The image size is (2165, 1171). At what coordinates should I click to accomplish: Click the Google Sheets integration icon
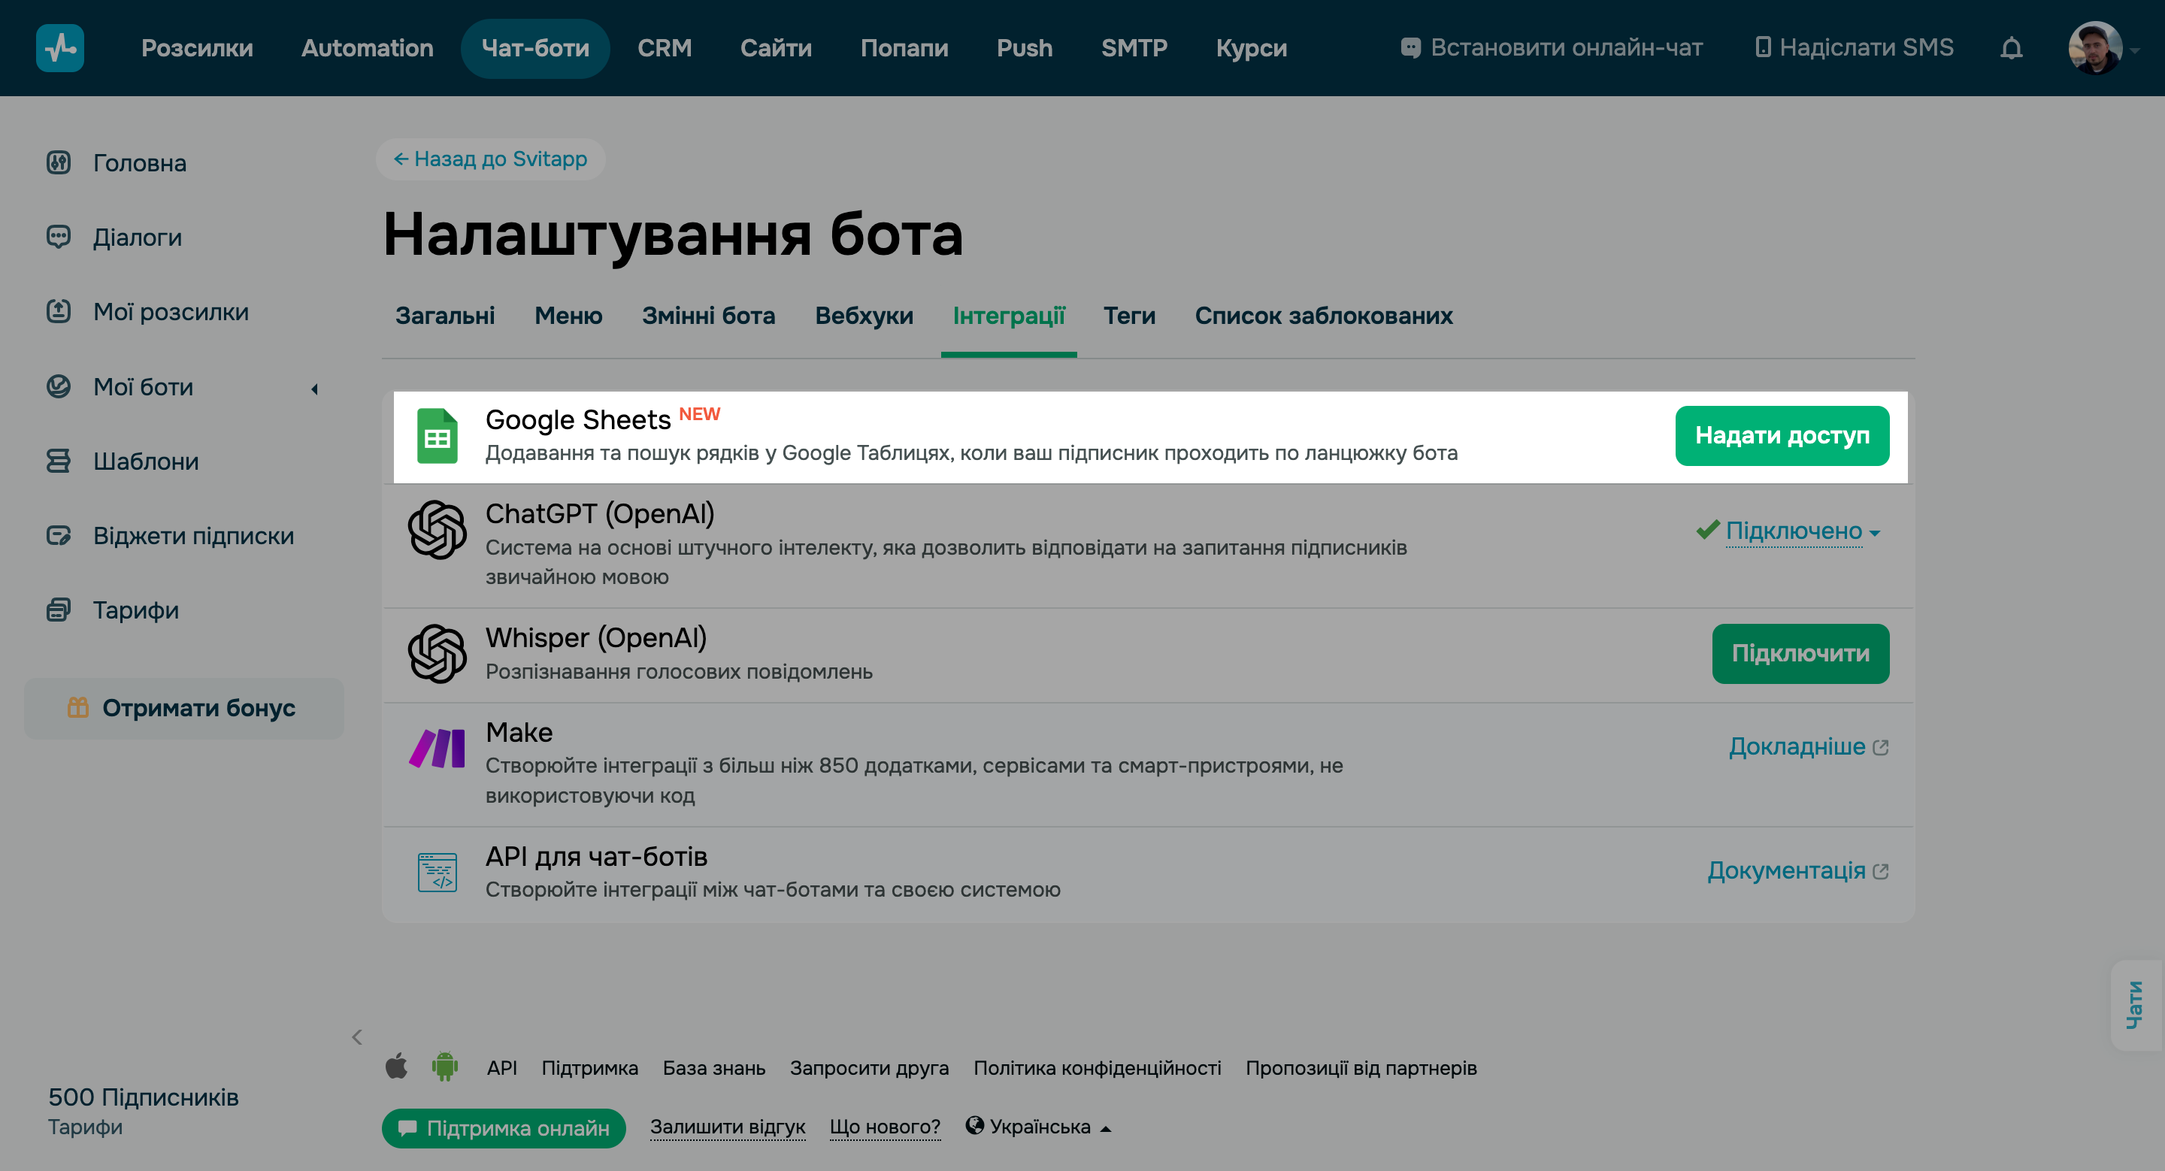(x=438, y=436)
